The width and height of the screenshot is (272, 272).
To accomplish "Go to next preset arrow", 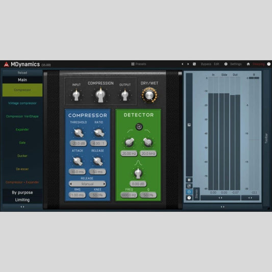I will coord(188,64).
